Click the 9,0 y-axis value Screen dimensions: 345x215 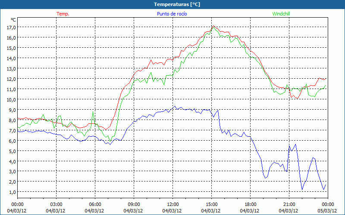(13, 110)
